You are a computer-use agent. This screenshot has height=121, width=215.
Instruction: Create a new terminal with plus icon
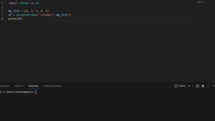pyautogui.click(x=189, y=86)
